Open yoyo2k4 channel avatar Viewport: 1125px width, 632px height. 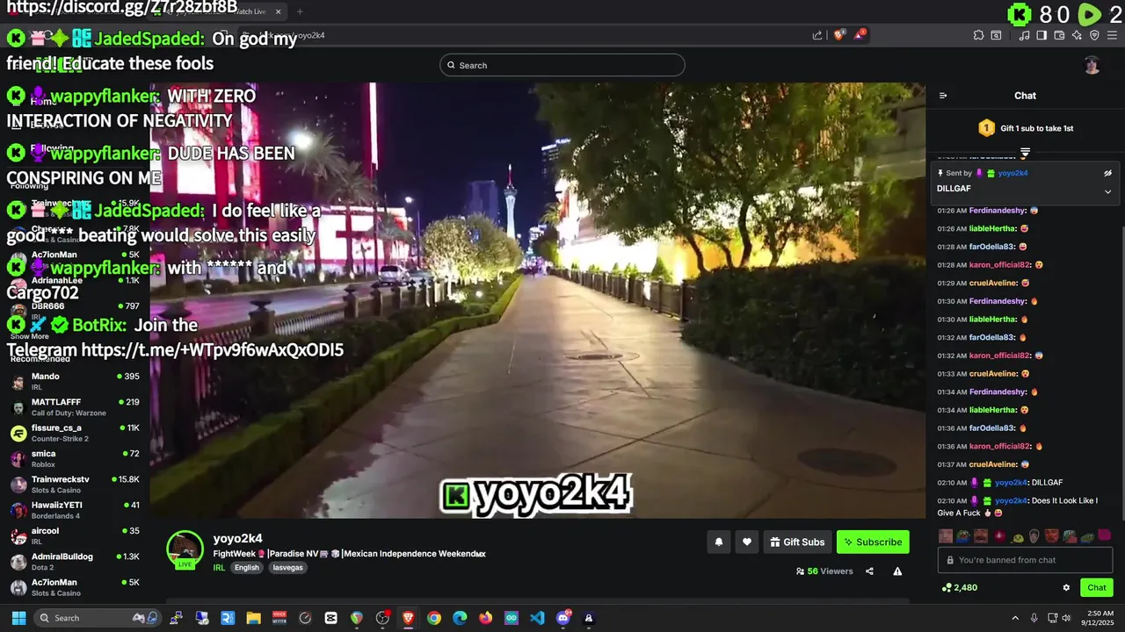[185, 549]
